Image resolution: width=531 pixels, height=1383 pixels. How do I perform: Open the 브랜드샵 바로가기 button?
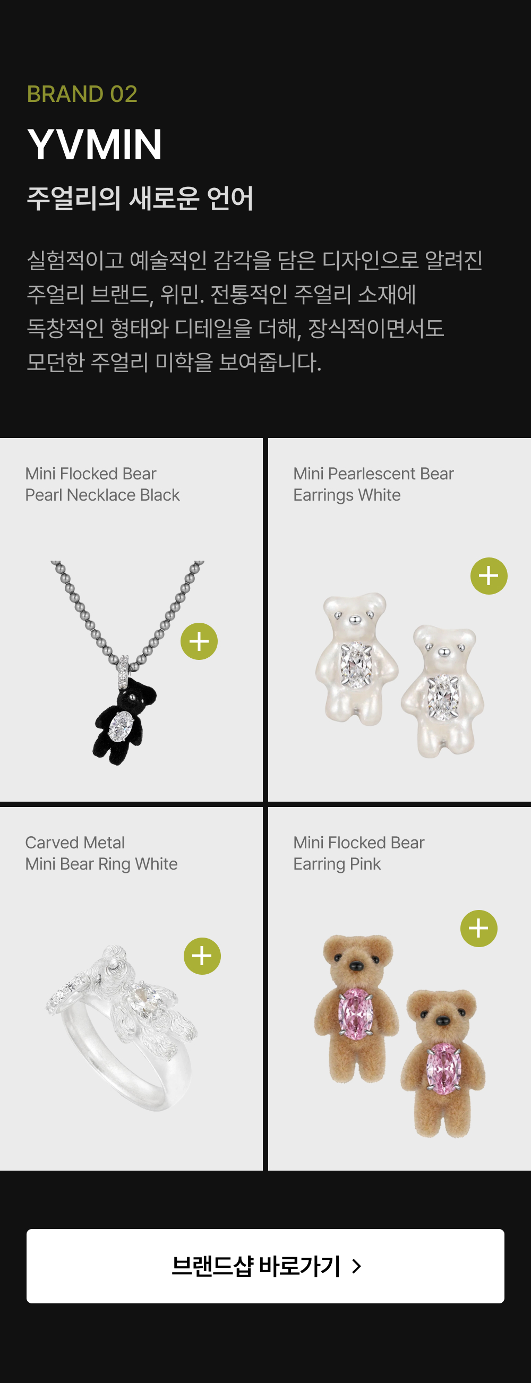point(265,1266)
